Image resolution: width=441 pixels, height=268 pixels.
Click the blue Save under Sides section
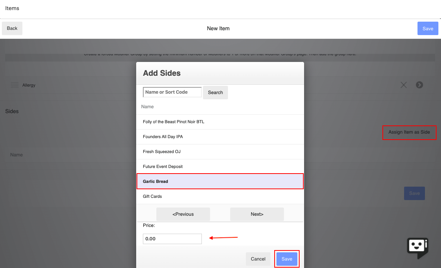click(414, 193)
